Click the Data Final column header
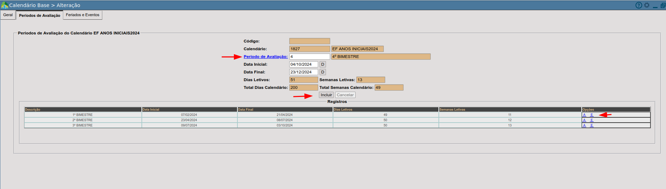The height and width of the screenshot is (189, 666). click(285, 110)
